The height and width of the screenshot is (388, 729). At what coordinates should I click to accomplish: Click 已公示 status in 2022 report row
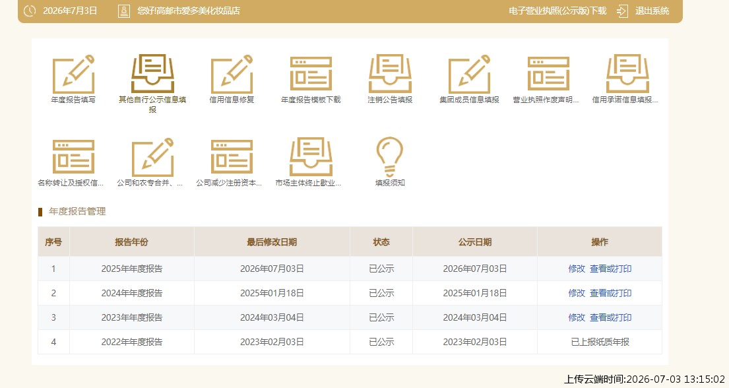381,342
